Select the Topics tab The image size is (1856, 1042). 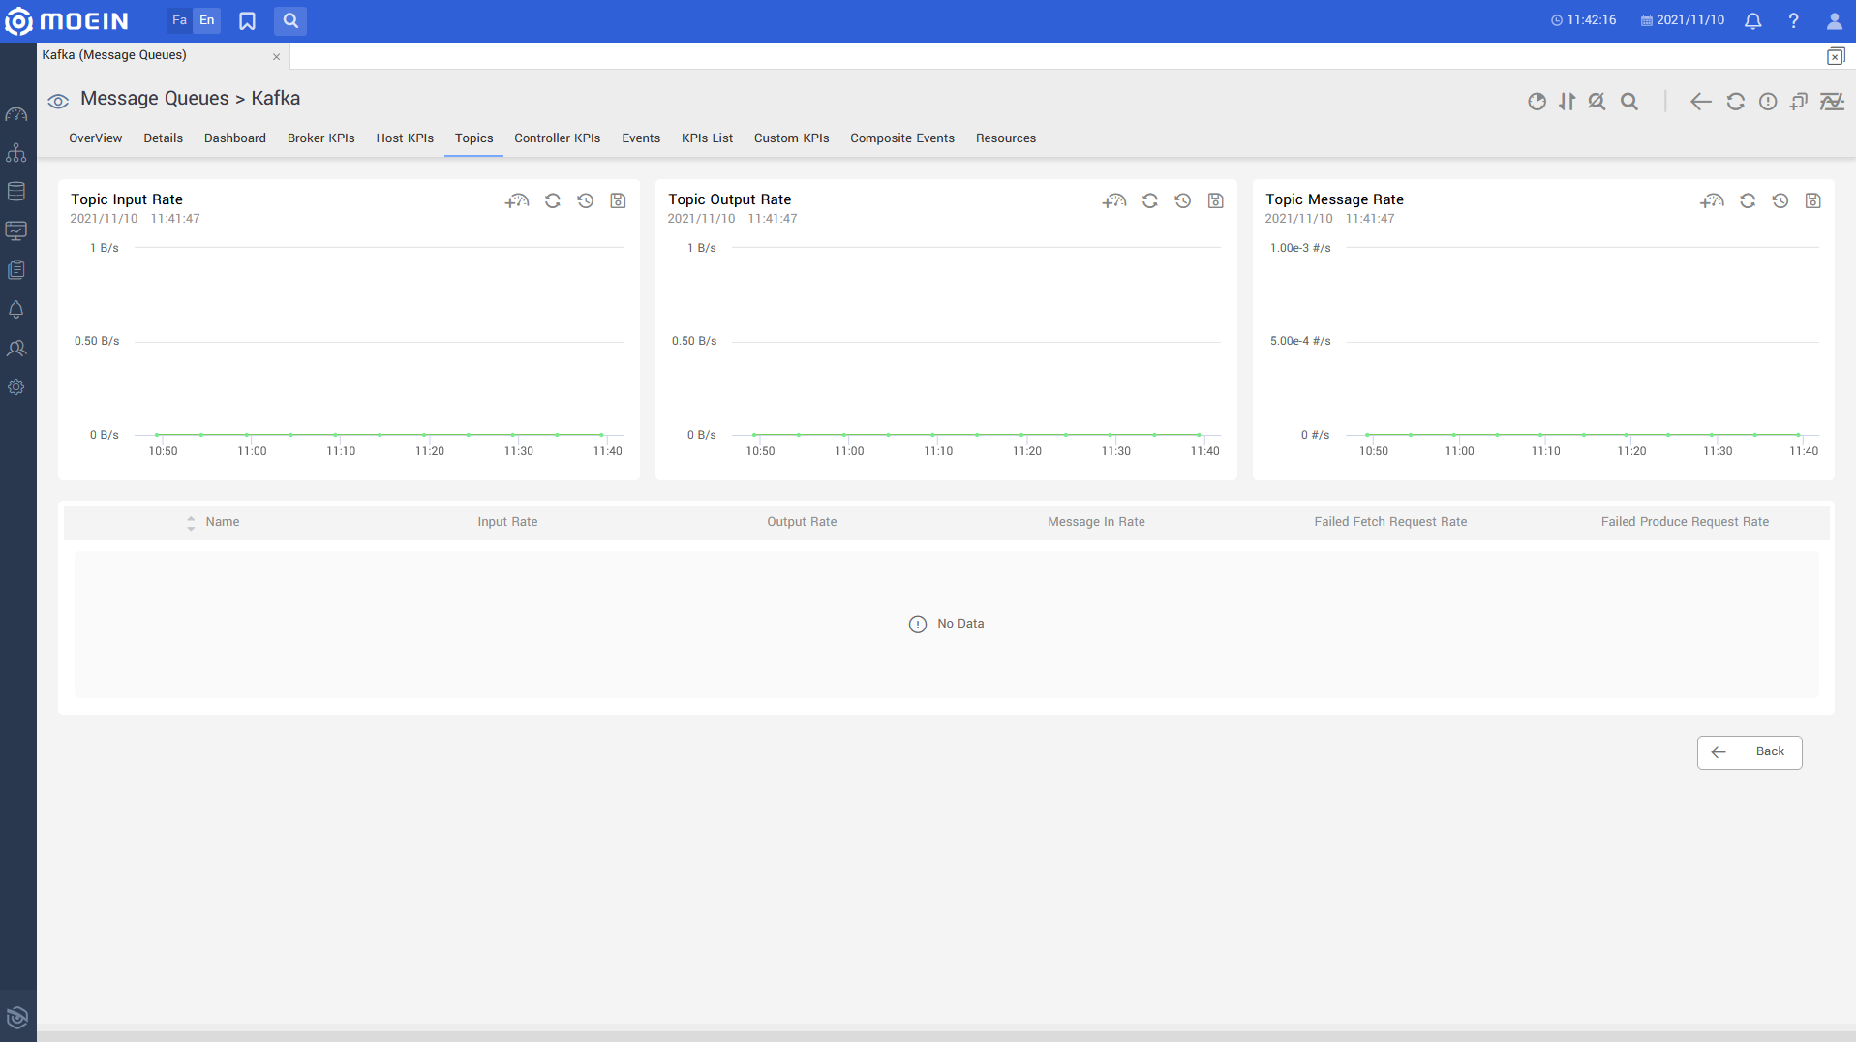[474, 138]
